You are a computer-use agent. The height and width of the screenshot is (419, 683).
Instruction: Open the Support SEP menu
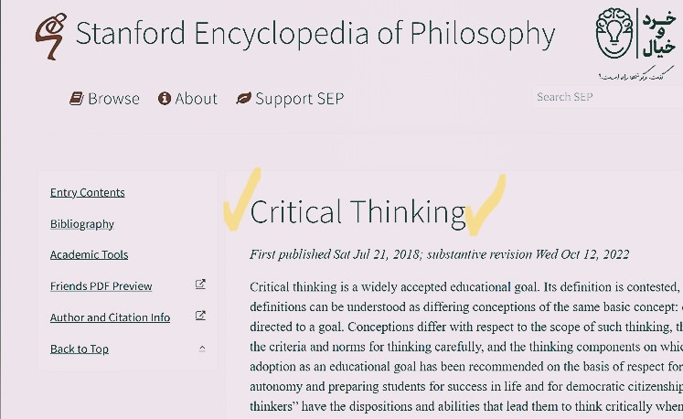(299, 99)
